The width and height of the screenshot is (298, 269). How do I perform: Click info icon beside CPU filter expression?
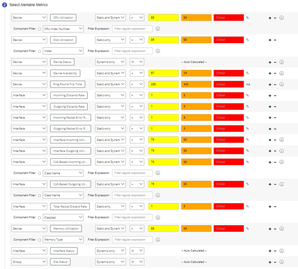pos(158,29)
